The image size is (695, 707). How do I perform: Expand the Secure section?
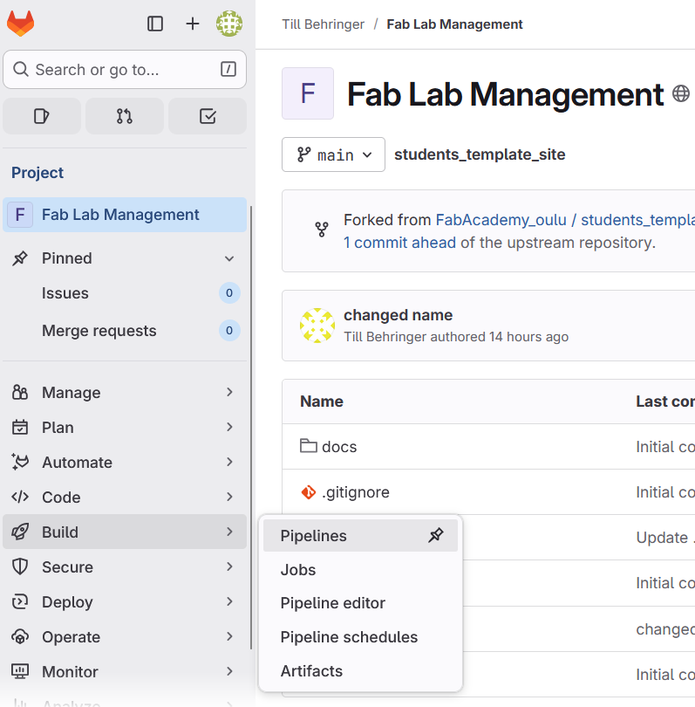(125, 566)
